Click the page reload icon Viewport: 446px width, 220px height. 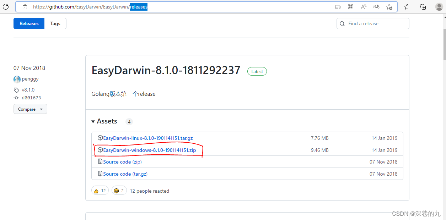click(x=6, y=6)
